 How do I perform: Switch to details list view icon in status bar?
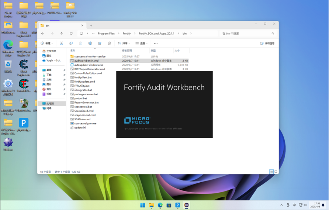click(x=271, y=172)
